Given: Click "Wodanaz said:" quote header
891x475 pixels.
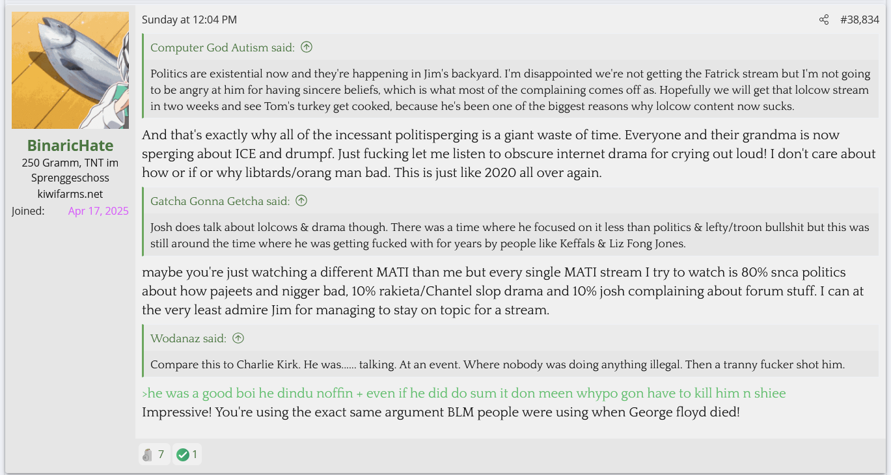Looking at the screenshot, I should (x=188, y=338).
